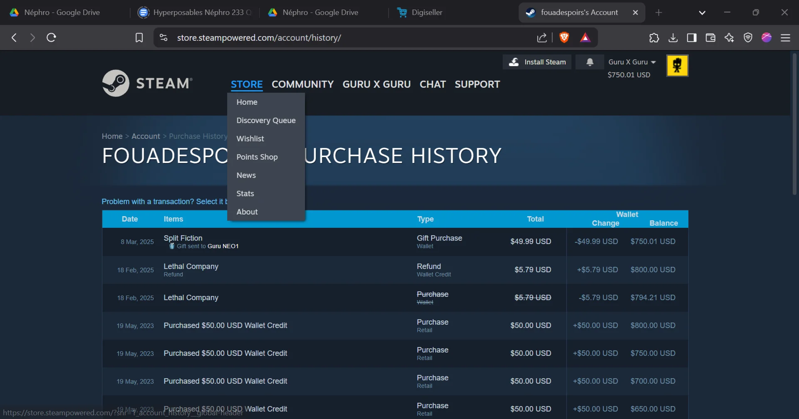Open the browser hamburger menu

point(785,38)
